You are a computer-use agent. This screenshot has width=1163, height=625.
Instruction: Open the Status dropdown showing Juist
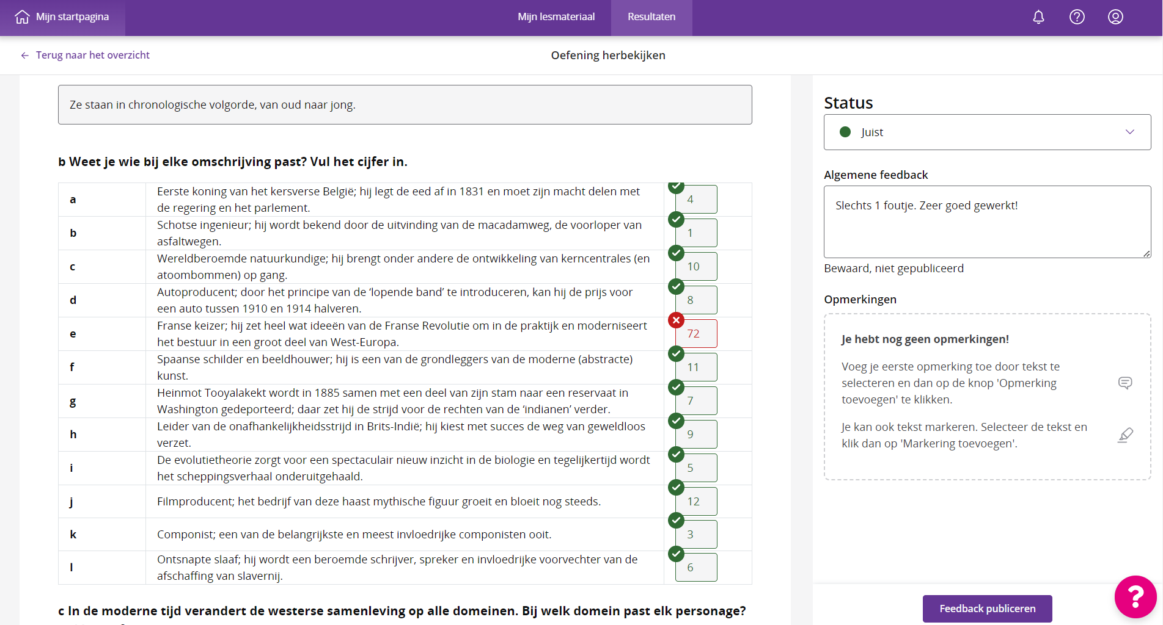click(987, 132)
